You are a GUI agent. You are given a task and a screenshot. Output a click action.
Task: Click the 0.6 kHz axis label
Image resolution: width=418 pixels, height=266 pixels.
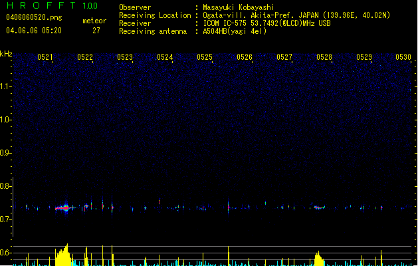(x=5, y=253)
